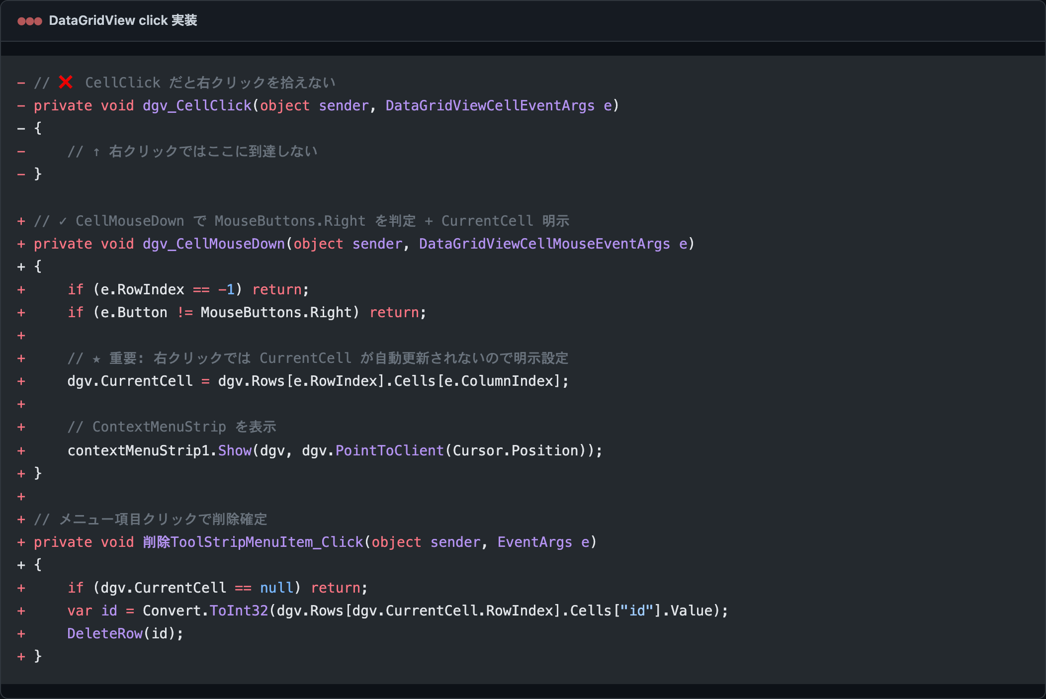
Task: Click the null keyword in the CurrentCell check
Action: (x=276, y=588)
